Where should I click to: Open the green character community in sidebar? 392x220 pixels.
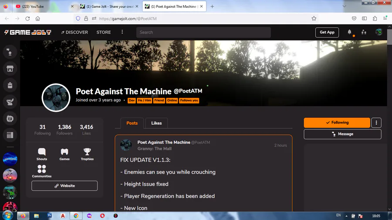[10, 192]
